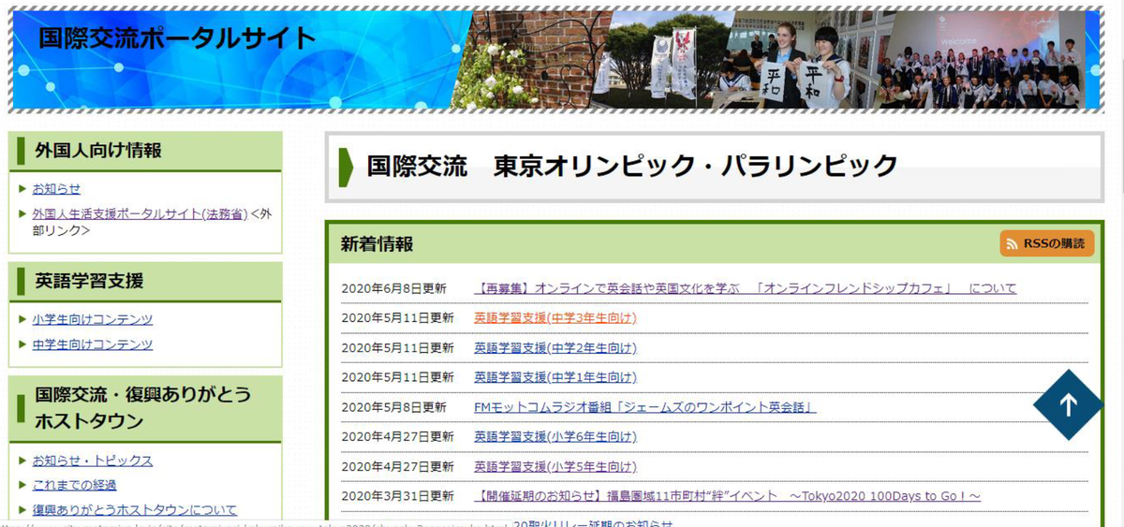Open 英語学習支援(中学3年生向け) link
This screenshot has height=527, width=1124.
pos(555,318)
